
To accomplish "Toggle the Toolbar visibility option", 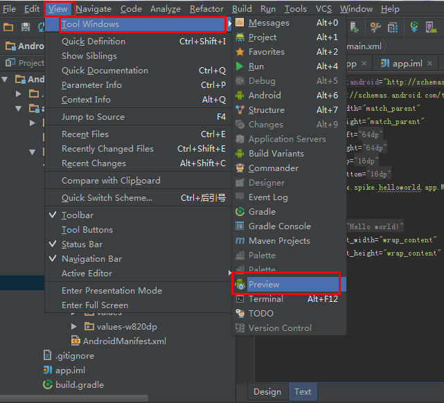I will click(138, 215).
